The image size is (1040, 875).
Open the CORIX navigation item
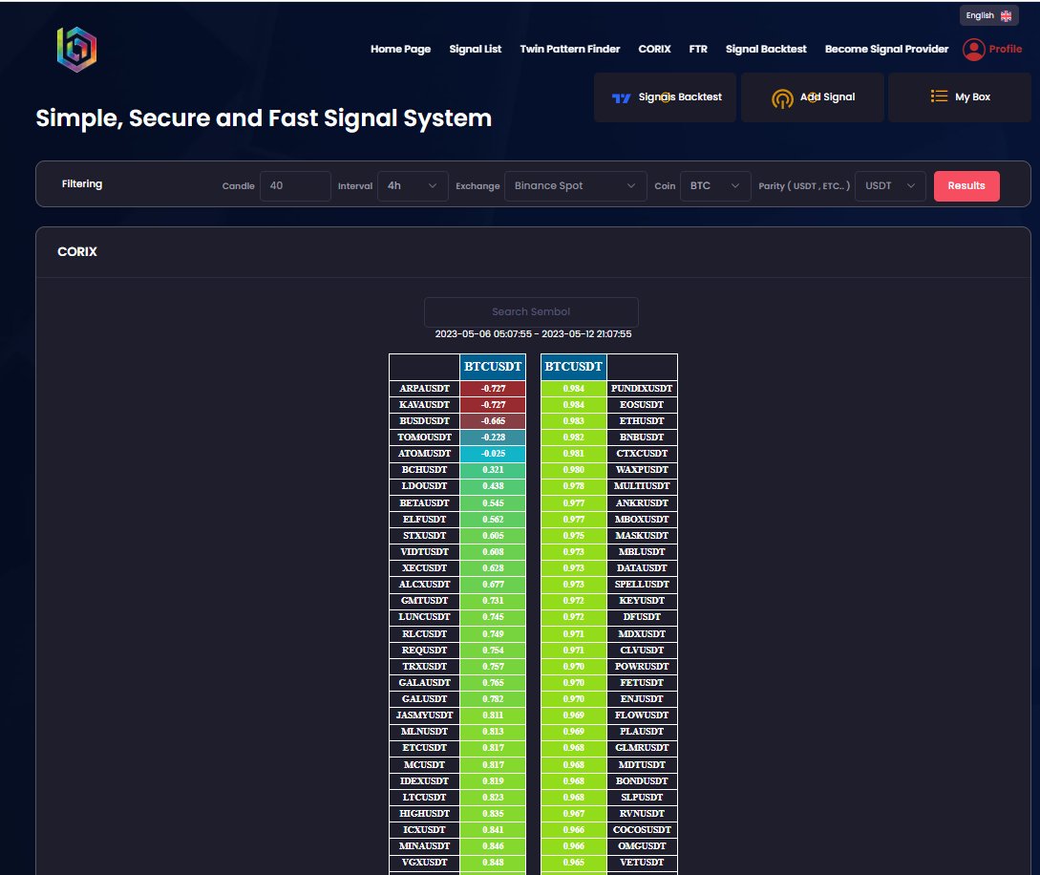click(654, 49)
